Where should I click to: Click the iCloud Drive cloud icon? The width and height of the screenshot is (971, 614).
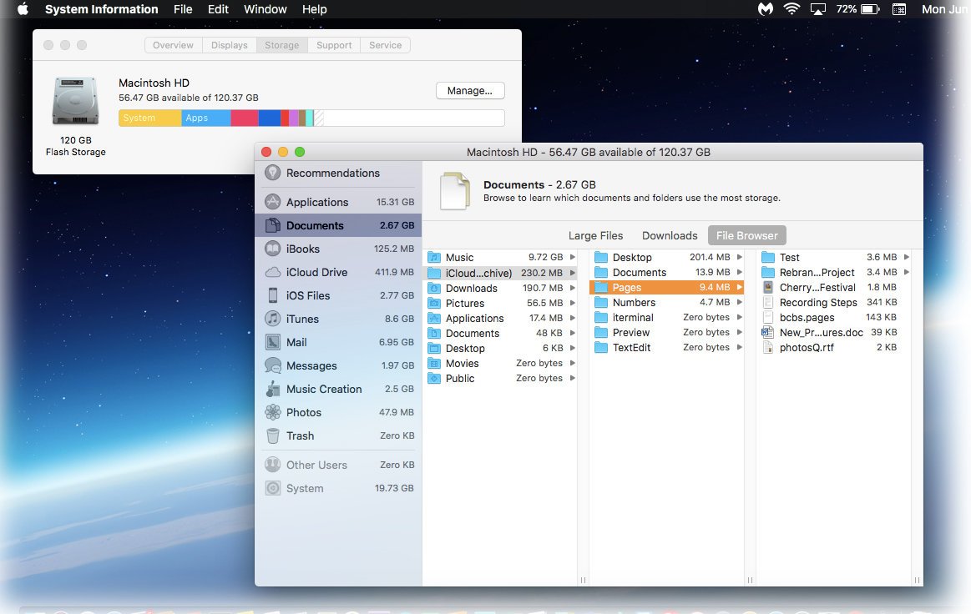coord(272,272)
